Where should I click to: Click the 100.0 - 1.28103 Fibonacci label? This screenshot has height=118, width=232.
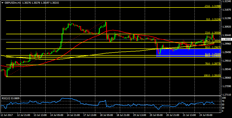click(212, 75)
